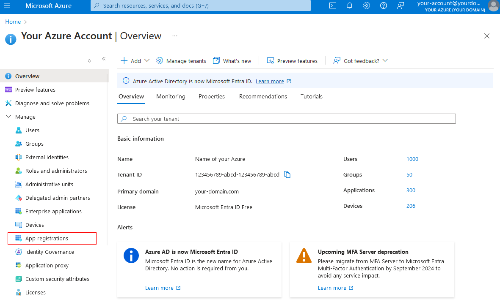Switch to the Recommendations tab

tap(263, 96)
